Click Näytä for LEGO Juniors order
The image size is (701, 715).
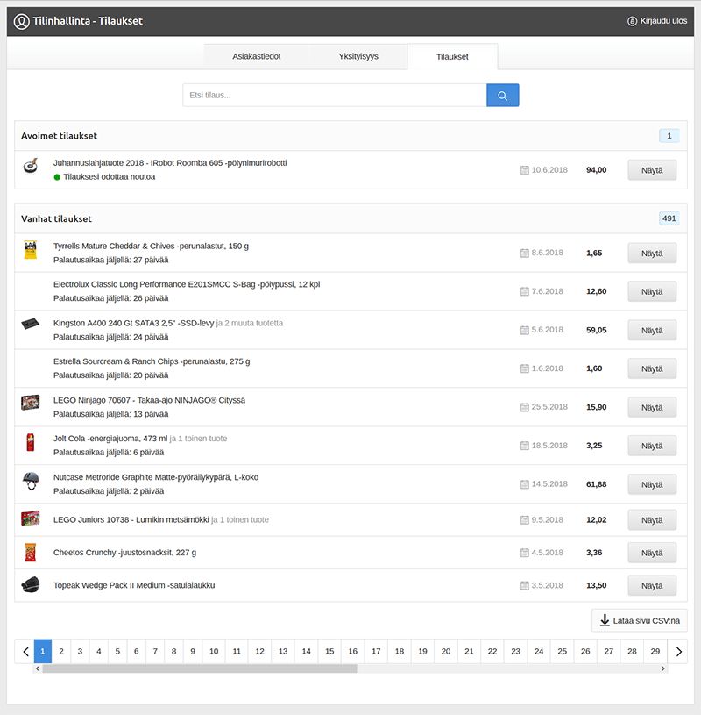(x=652, y=520)
